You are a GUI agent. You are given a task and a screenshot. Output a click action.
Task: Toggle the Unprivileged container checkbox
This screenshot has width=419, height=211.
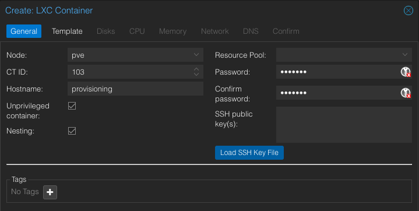click(x=72, y=105)
